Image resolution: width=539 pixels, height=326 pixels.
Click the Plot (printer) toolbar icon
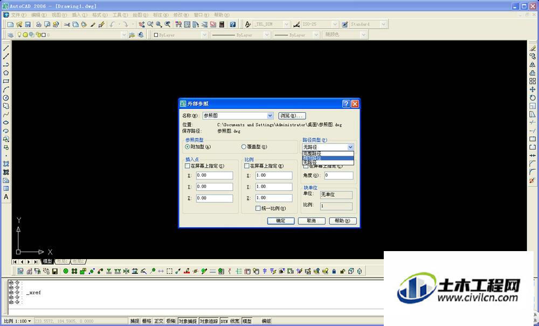[x=38, y=24]
